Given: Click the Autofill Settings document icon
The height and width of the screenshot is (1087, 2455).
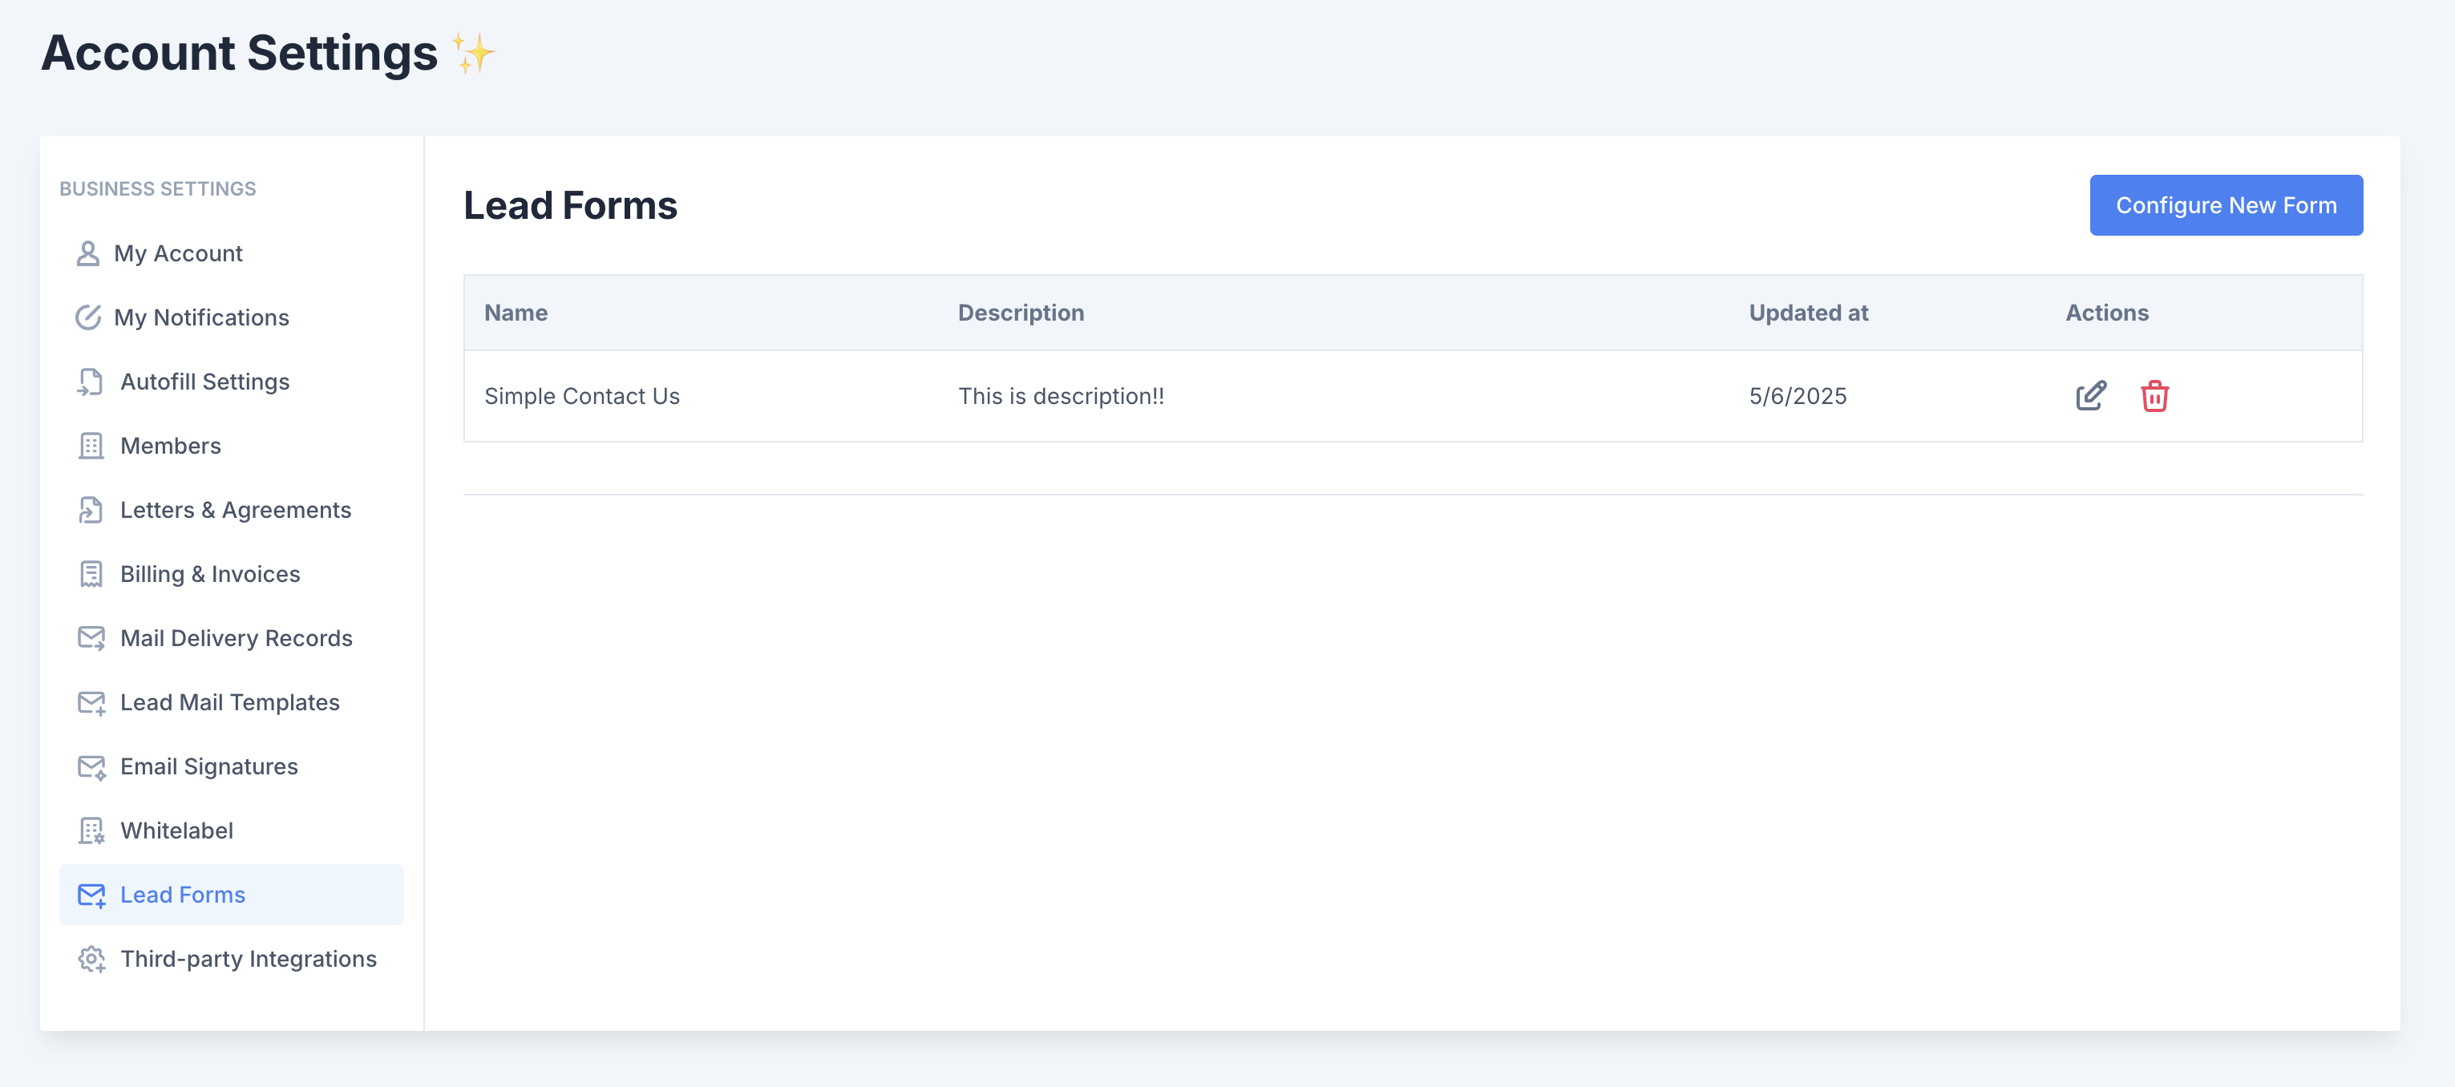Looking at the screenshot, I should click(91, 381).
